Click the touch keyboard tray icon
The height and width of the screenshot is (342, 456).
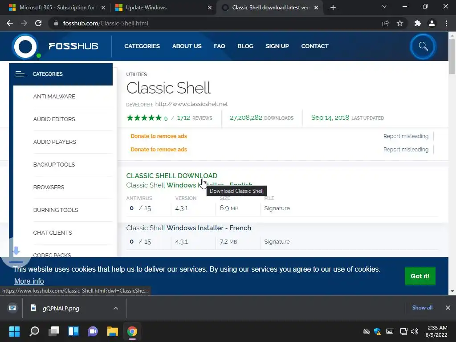point(390,331)
